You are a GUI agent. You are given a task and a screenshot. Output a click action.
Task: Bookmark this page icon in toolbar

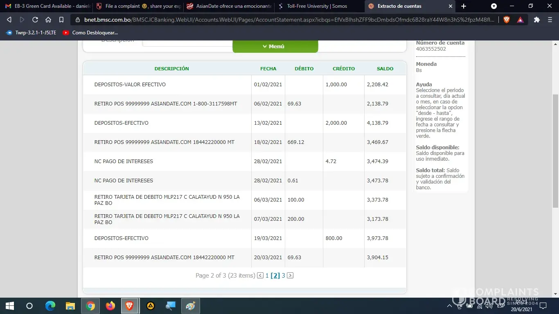pos(61,20)
